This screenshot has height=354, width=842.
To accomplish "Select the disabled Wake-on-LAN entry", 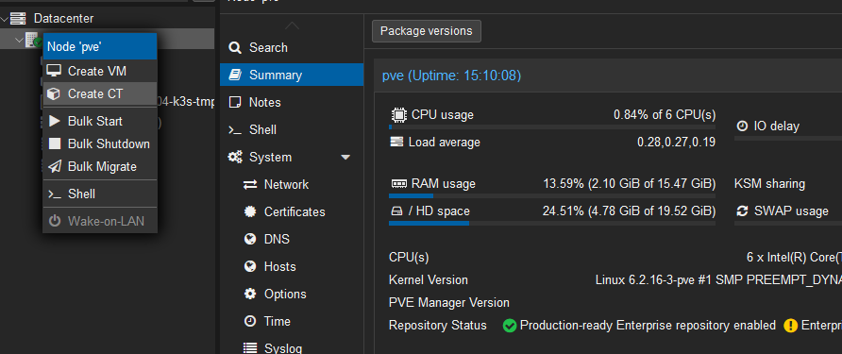I will (x=100, y=221).
